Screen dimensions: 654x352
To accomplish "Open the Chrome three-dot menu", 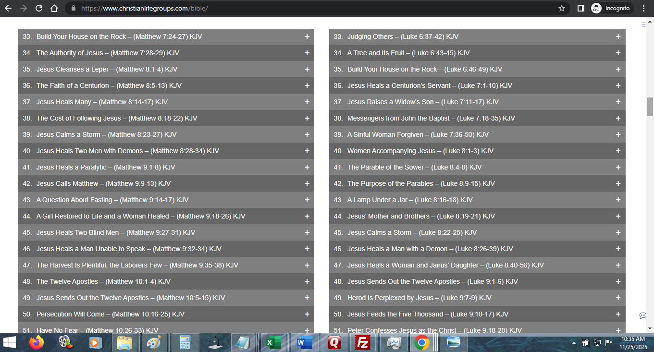I will tap(644, 8).
